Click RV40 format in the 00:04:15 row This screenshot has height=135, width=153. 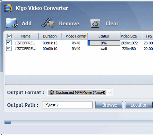pyautogui.click(x=76, y=43)
